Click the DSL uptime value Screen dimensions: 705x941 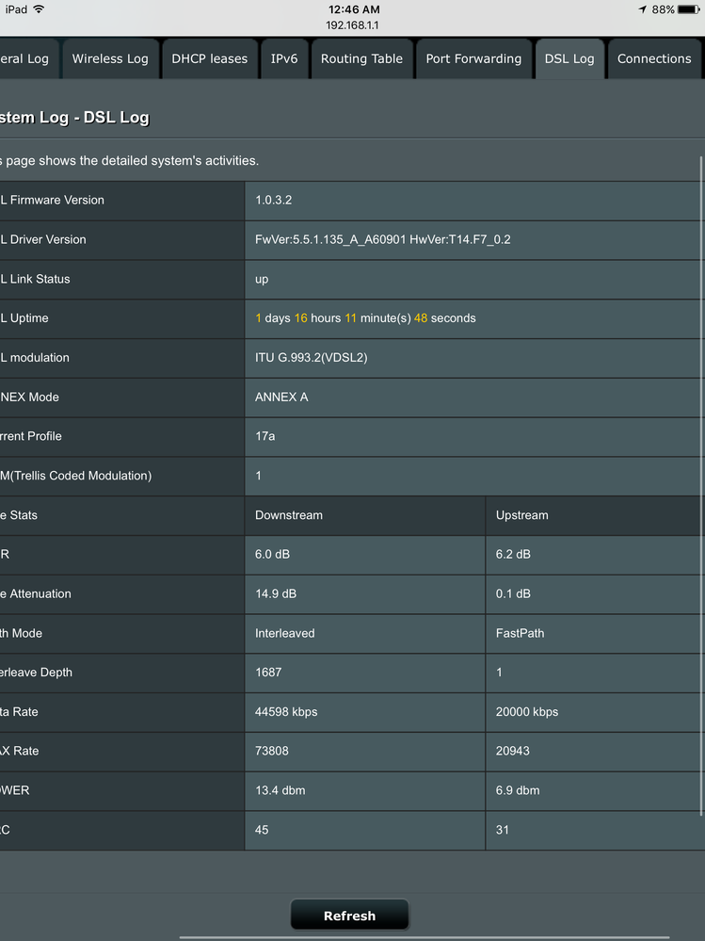coord(366,318)
